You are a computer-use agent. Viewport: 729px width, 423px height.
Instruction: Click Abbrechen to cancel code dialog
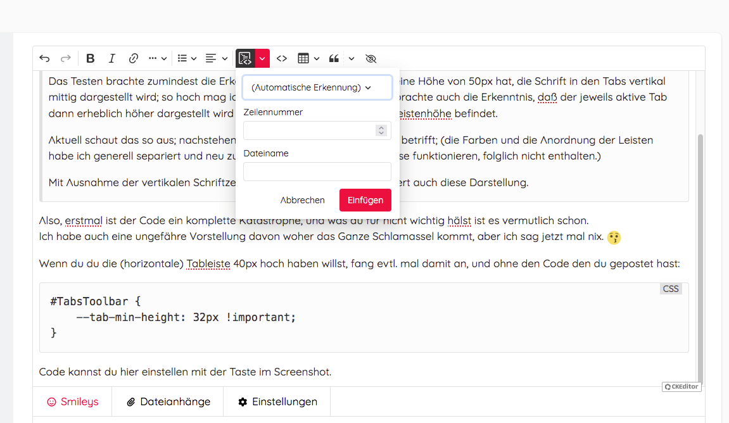click(302, 200)
